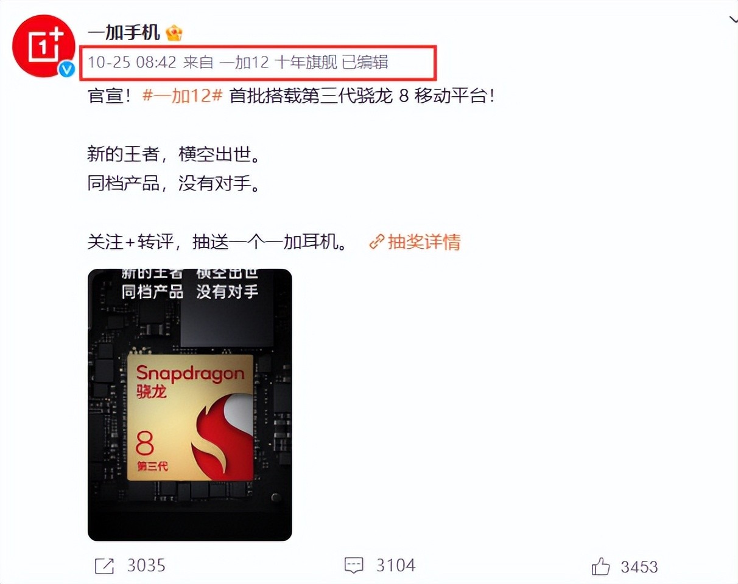Click the blue verified badge on avatar
The image size is (738, 584).
point(66,69)
